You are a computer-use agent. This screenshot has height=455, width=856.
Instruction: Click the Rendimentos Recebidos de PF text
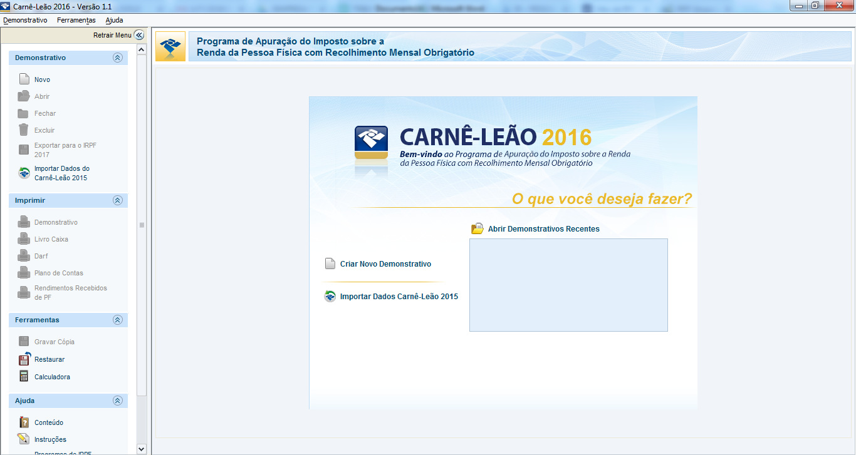coord(71,293)
